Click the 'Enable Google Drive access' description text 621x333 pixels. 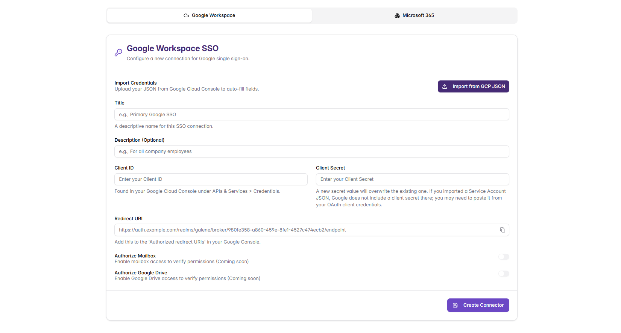[x=187, y=279]
